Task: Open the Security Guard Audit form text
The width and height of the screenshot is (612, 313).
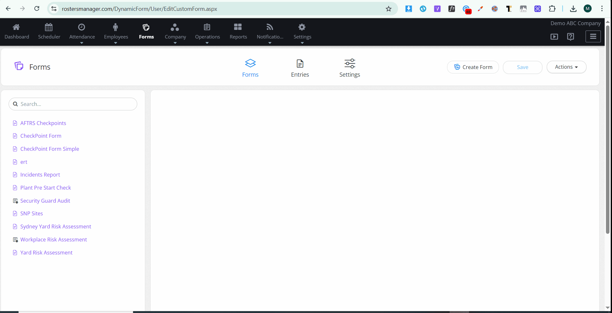Action: click(x=45, y=201)
